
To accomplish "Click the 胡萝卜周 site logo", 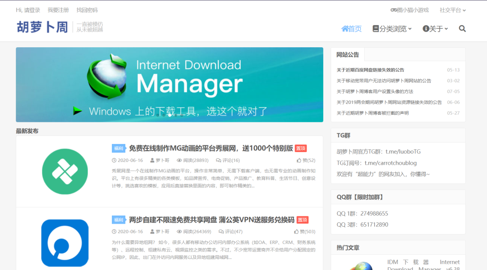I will tap(42, 27).
